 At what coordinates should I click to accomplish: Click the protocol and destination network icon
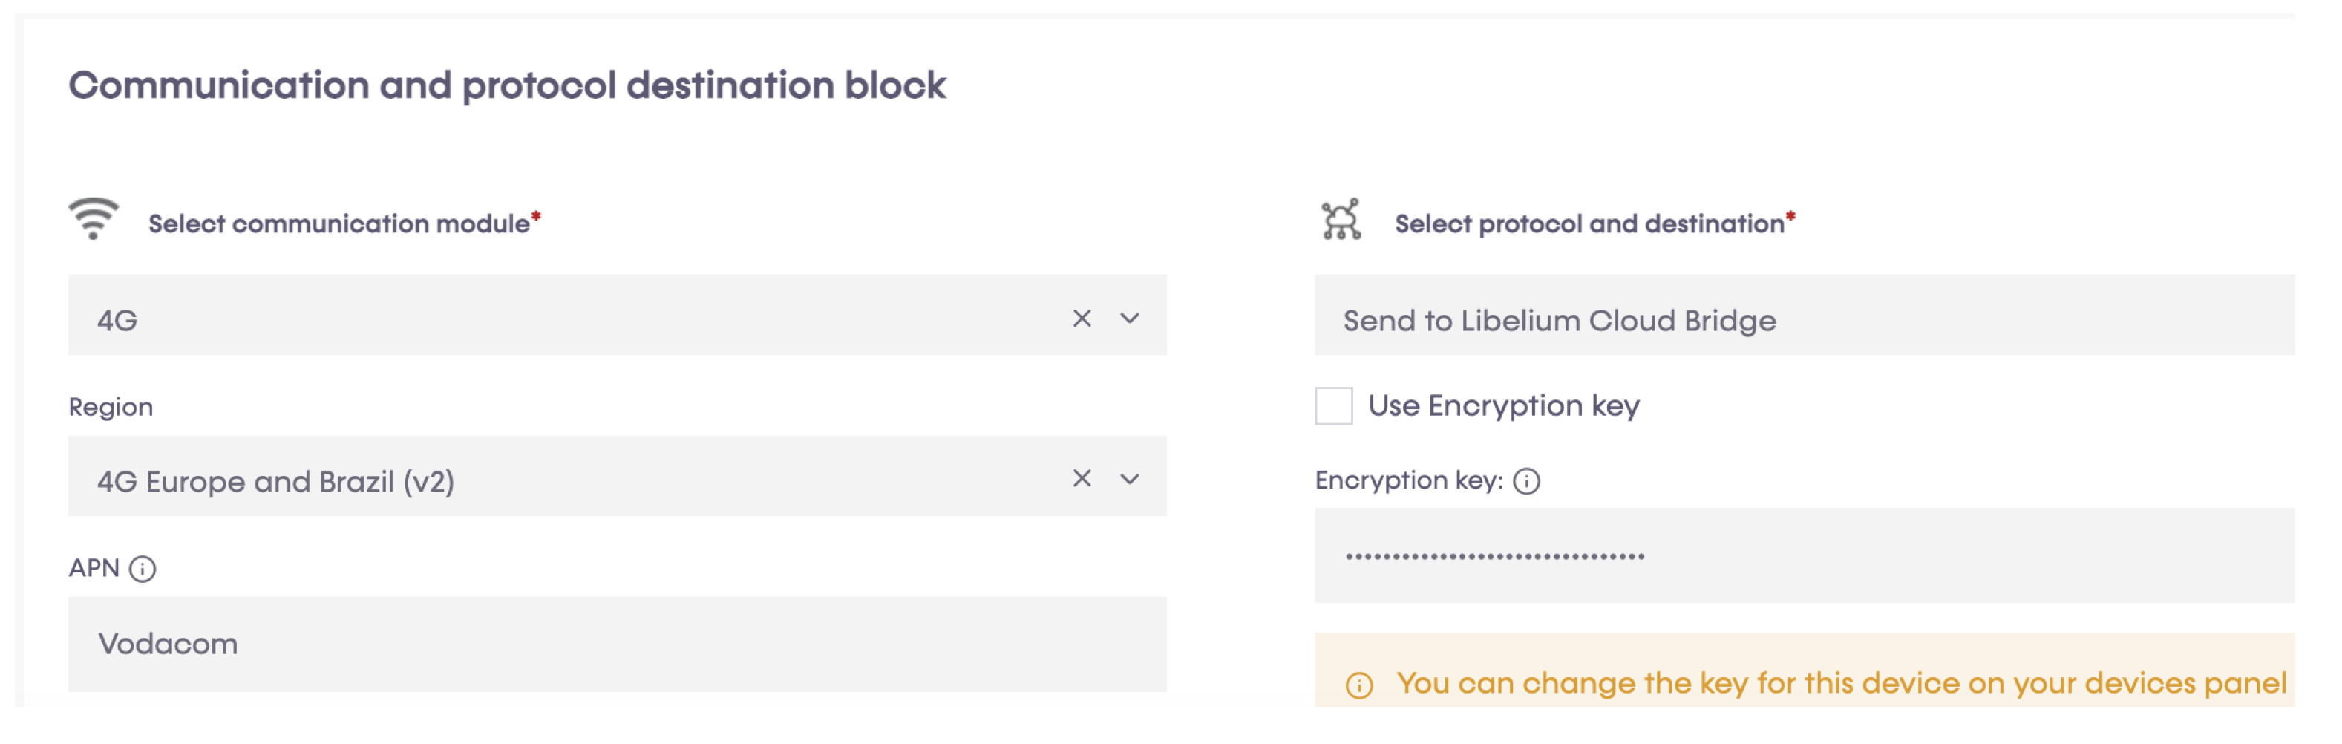pyautogui.click(x=1341, y=220)
